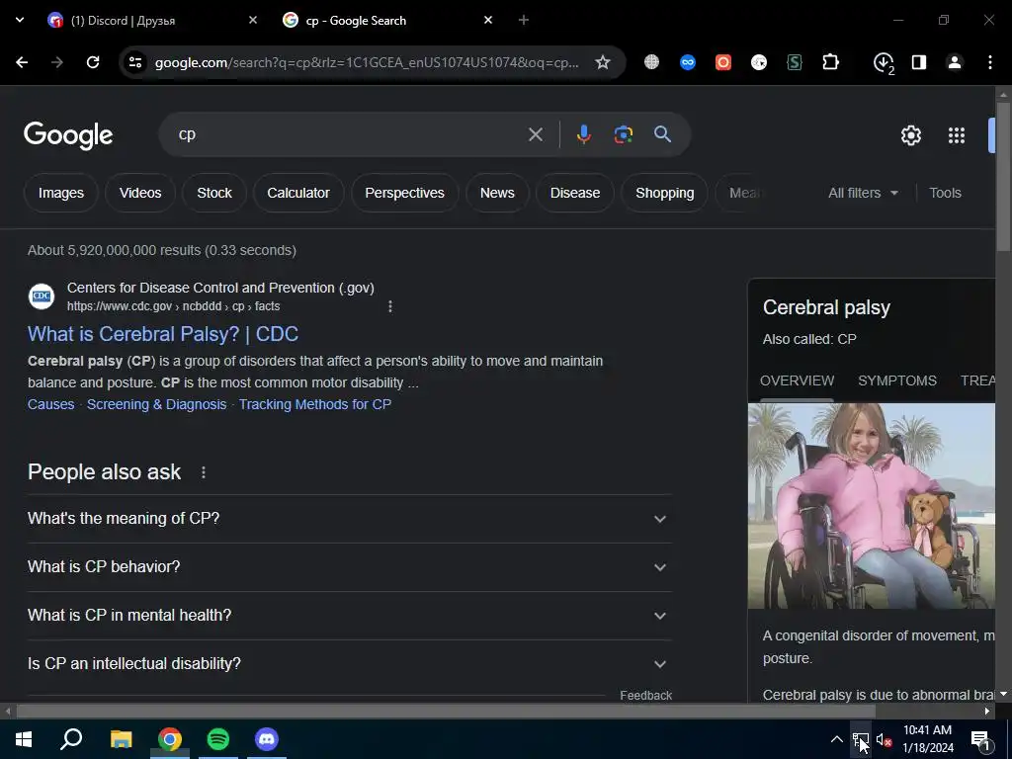Expand Is CP an intellectual disability?
The image size is (1012, 759).
click(x=349, y=663)
